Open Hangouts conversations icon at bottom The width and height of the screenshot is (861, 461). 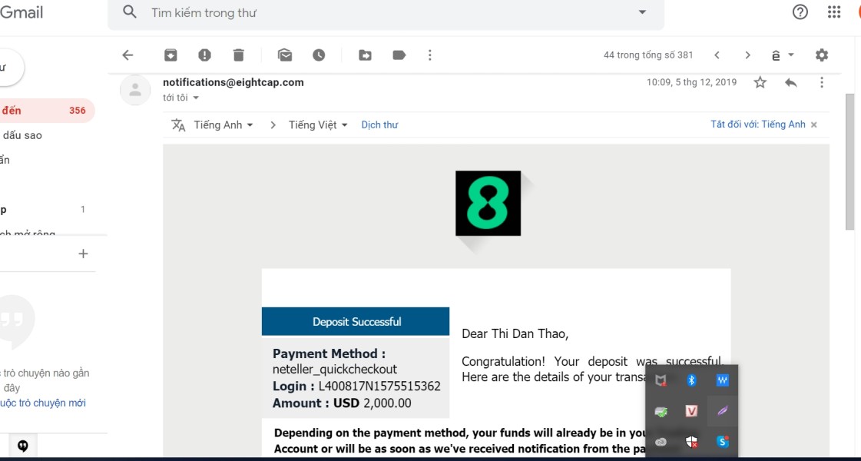coord(23,446)
